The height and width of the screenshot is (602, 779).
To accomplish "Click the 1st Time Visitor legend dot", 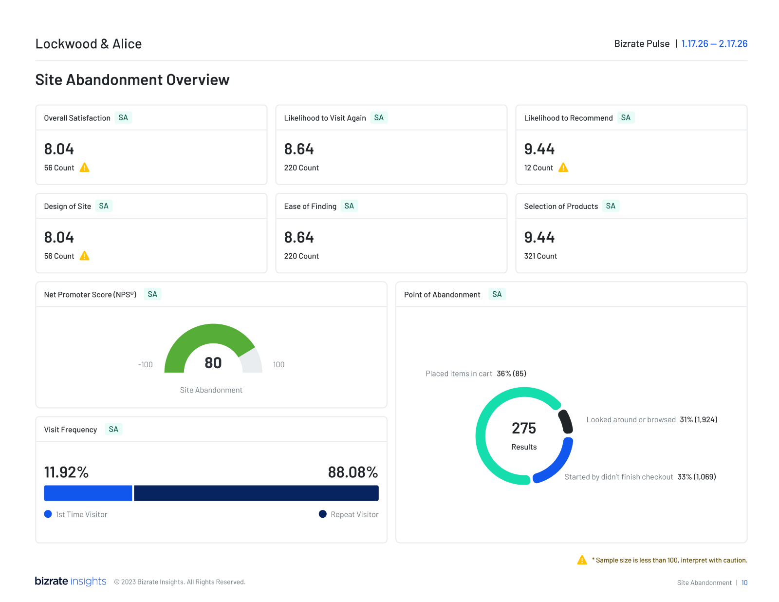I will point(48,514).
